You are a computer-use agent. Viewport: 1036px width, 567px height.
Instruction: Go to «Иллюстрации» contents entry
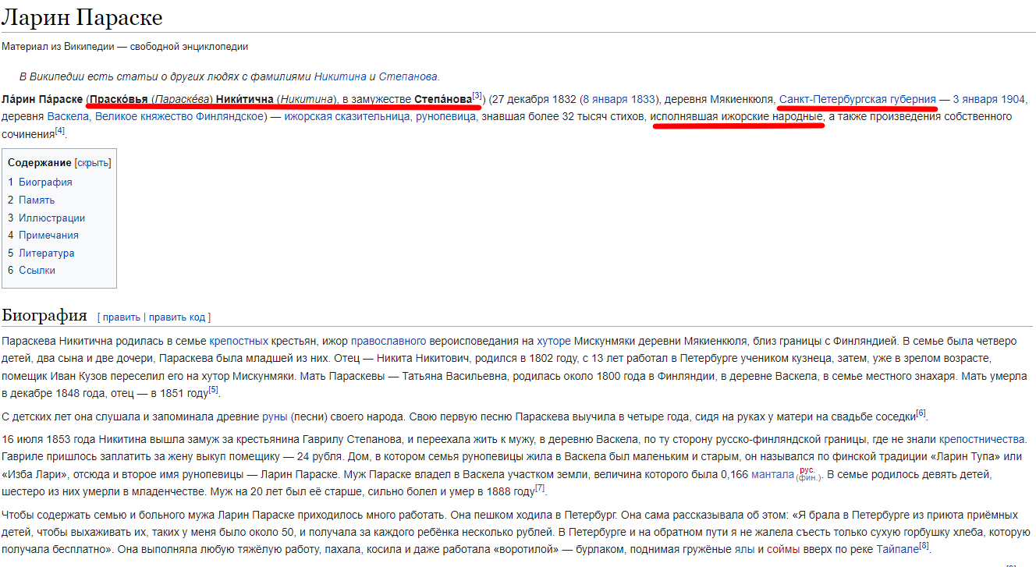pos(51,218)
